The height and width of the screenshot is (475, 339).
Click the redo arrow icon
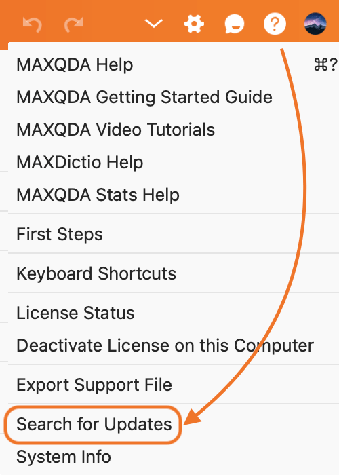coord(73,24)
